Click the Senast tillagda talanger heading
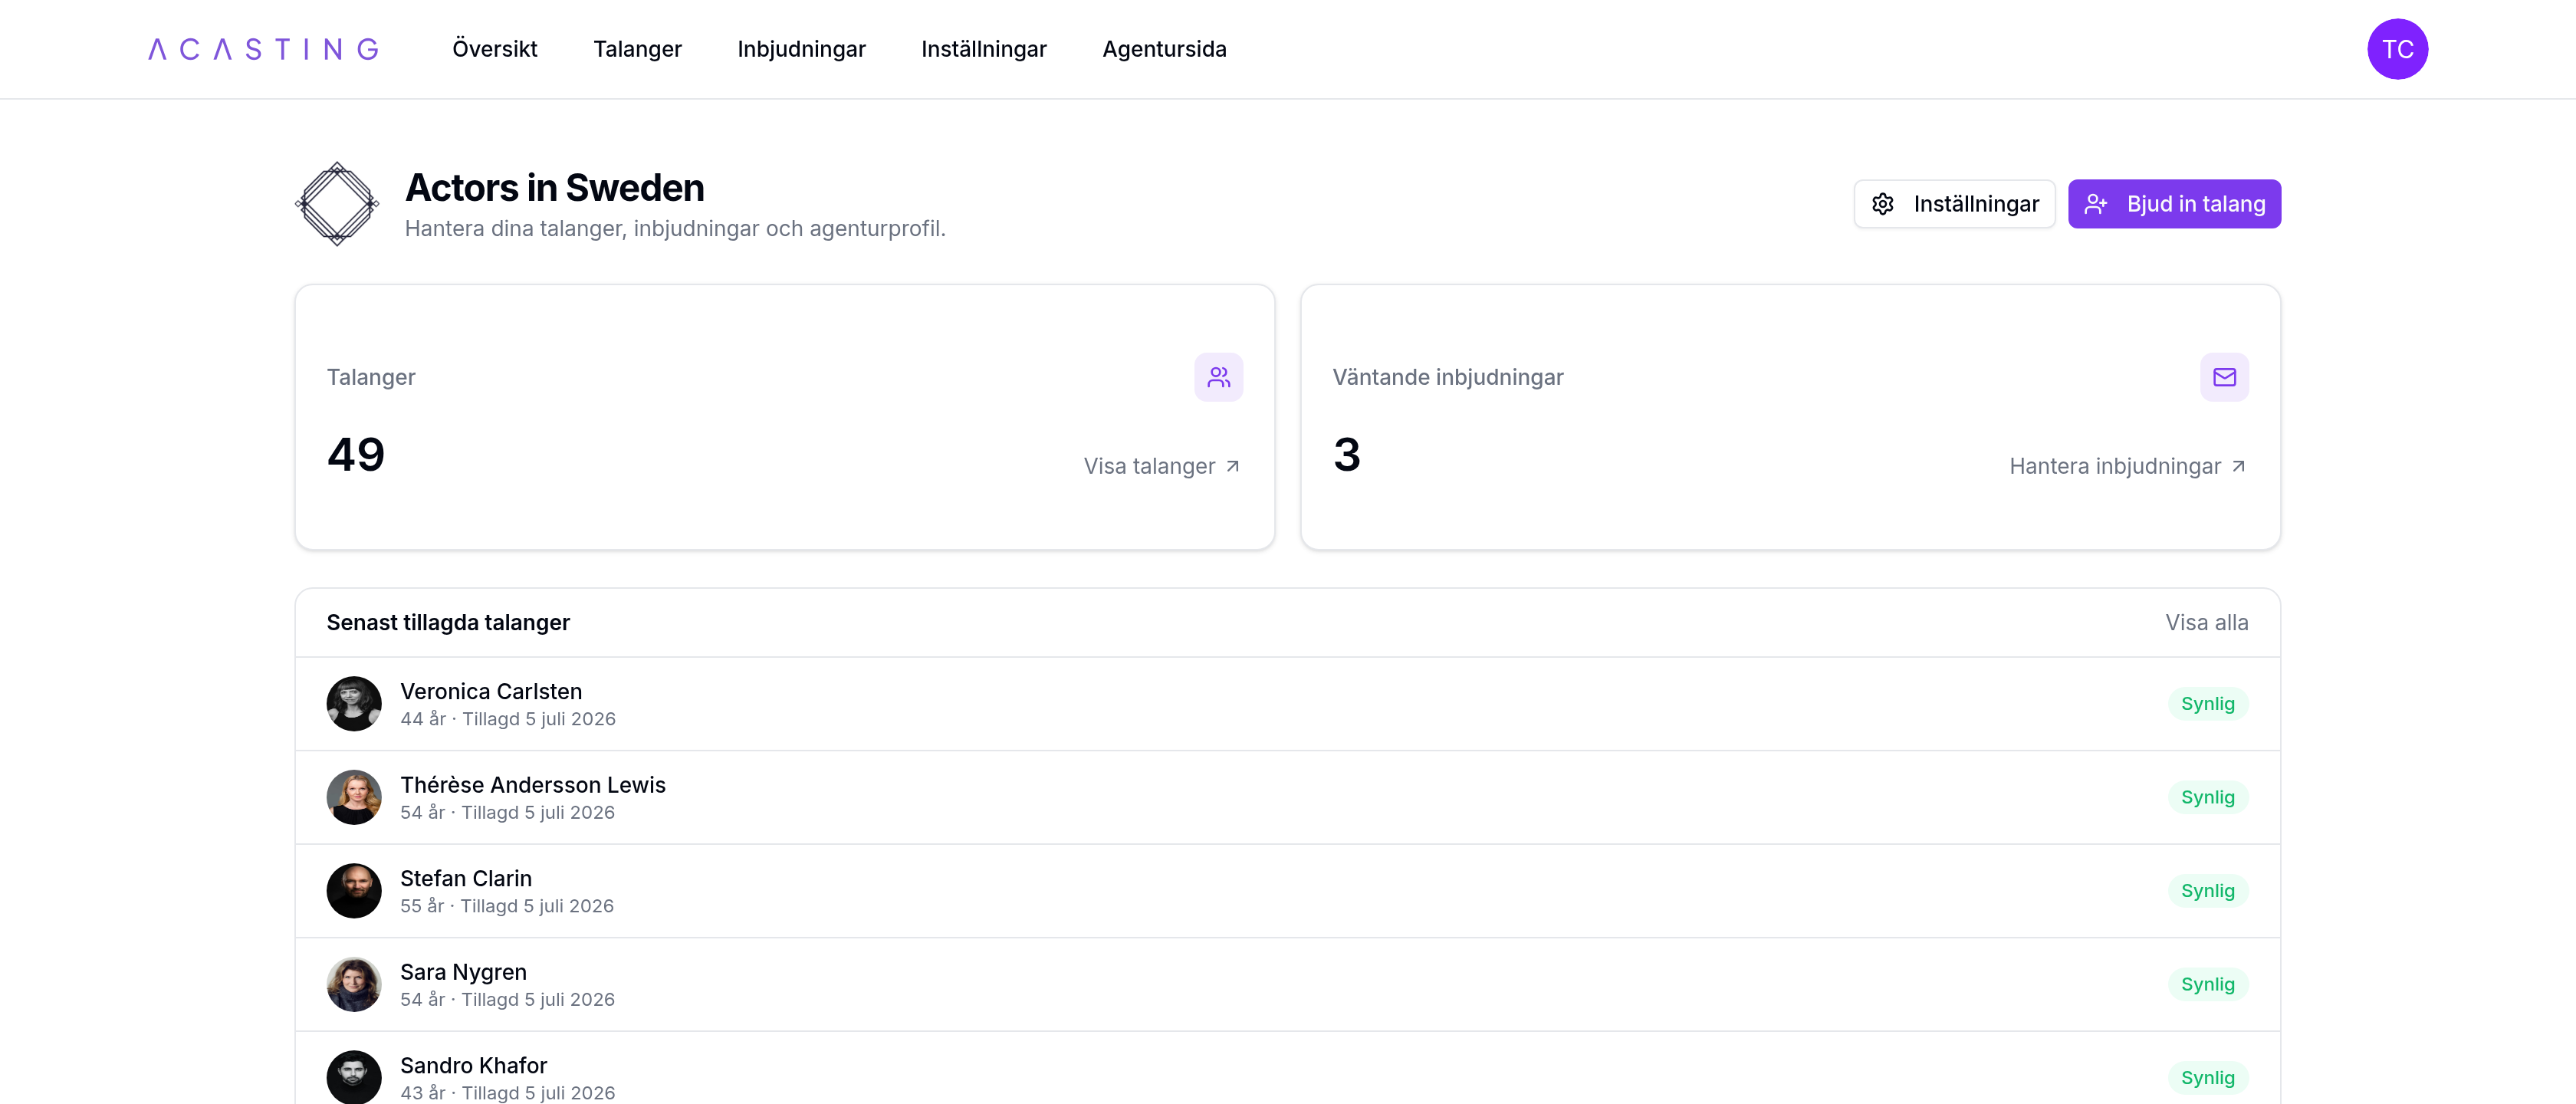Screen dimensions: 2576x1104 point(448,622)
